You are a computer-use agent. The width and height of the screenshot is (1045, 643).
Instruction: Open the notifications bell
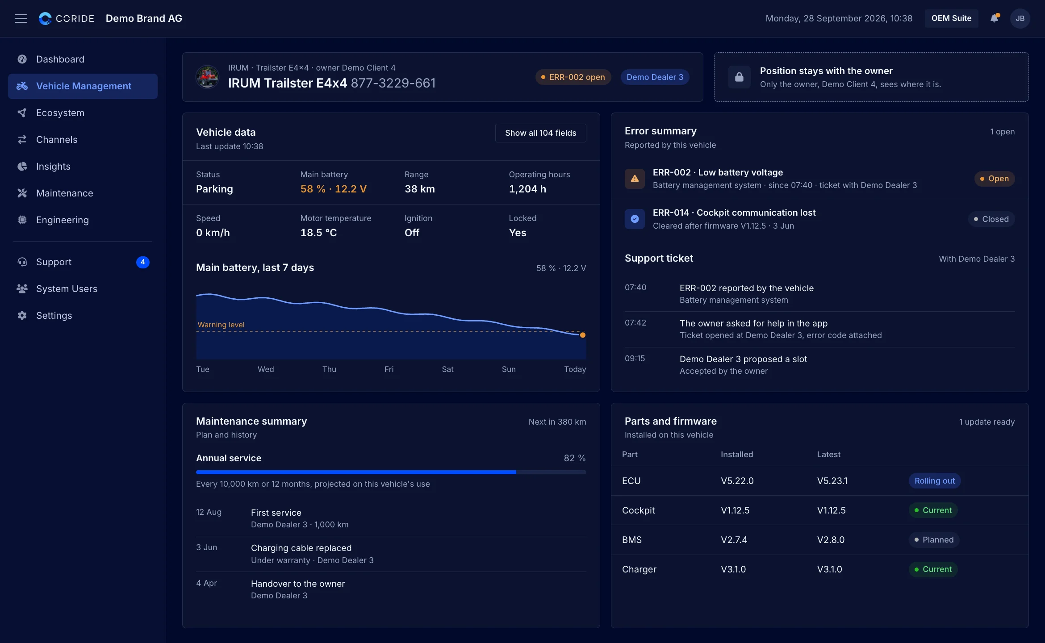point(994,18)
